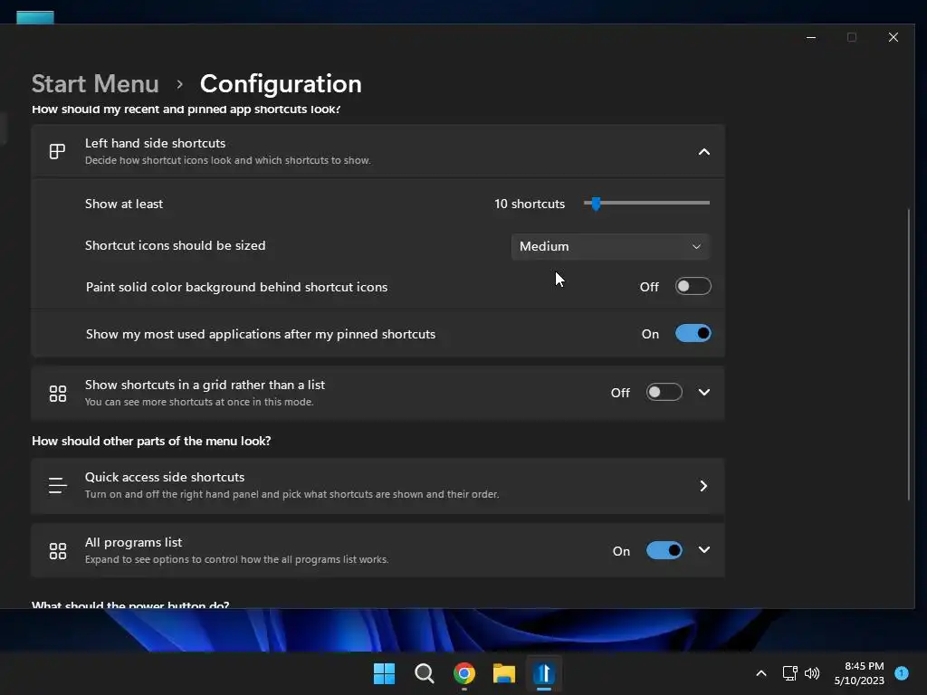Go back to Start Menu breadcrumb

pyautogui.click(x=95, y=84)
